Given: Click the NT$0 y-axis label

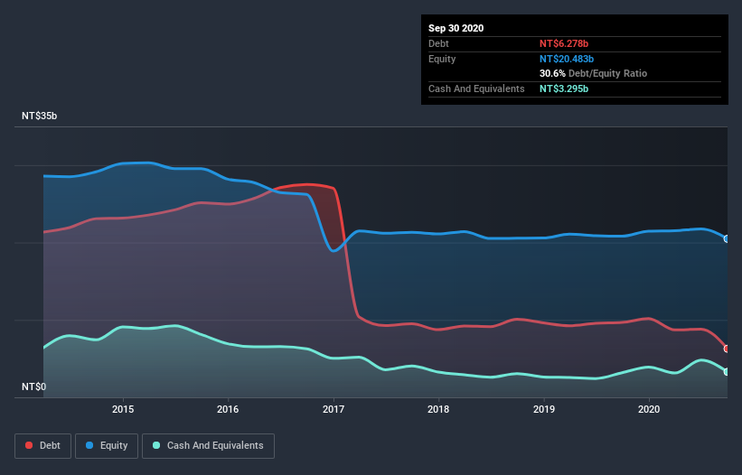Looking at the screenshot, I should pyautogui.click(x=33, y=387).
